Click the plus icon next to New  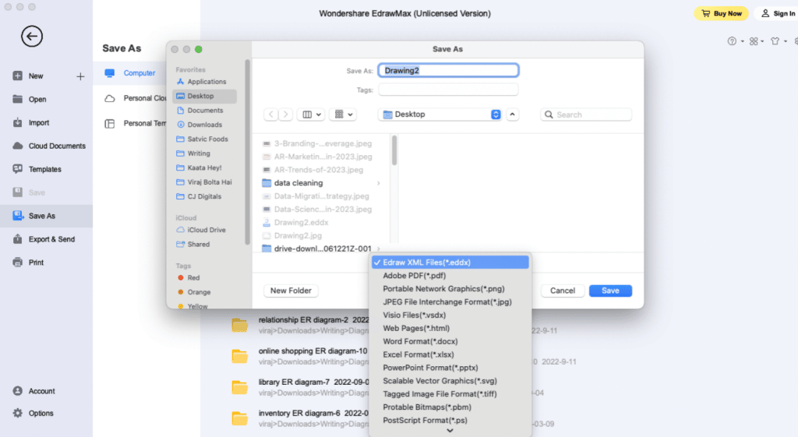(x=80, y=76)
